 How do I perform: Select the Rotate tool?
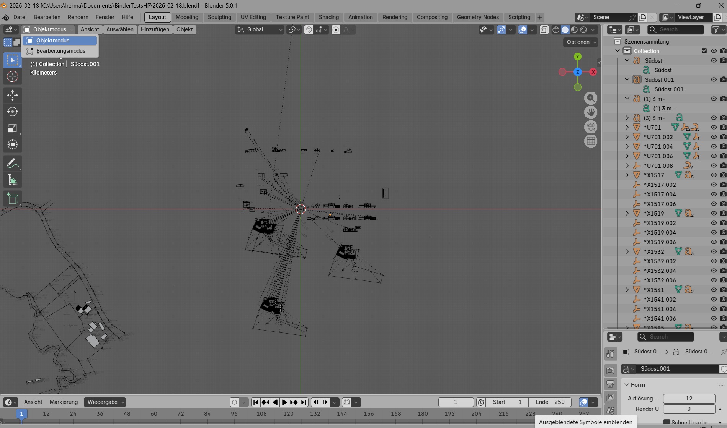[13, 112]
